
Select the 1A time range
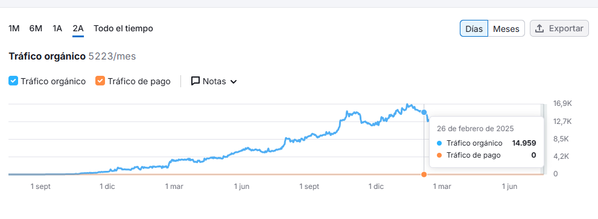click(57, 28)
